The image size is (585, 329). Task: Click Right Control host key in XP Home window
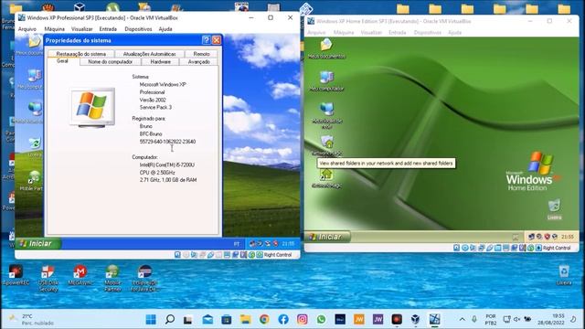[557, 248]
